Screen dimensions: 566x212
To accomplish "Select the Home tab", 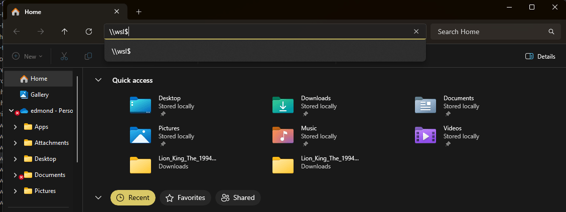I will point(67,12).
